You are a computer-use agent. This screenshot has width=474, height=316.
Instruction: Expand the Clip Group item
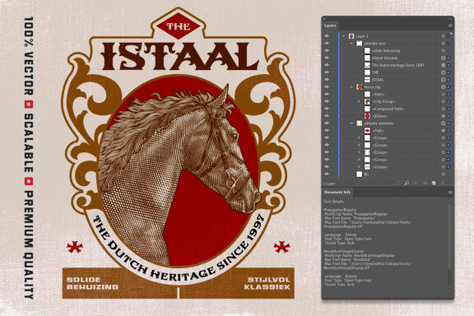tap(359, 101)
